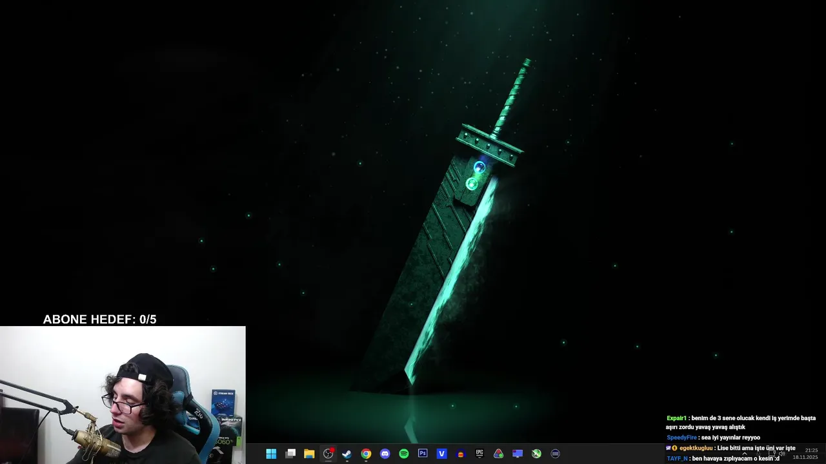Open the Epic Games Launcher icon
Viewport: 826px width, 464px height.
tap(479, 454)
